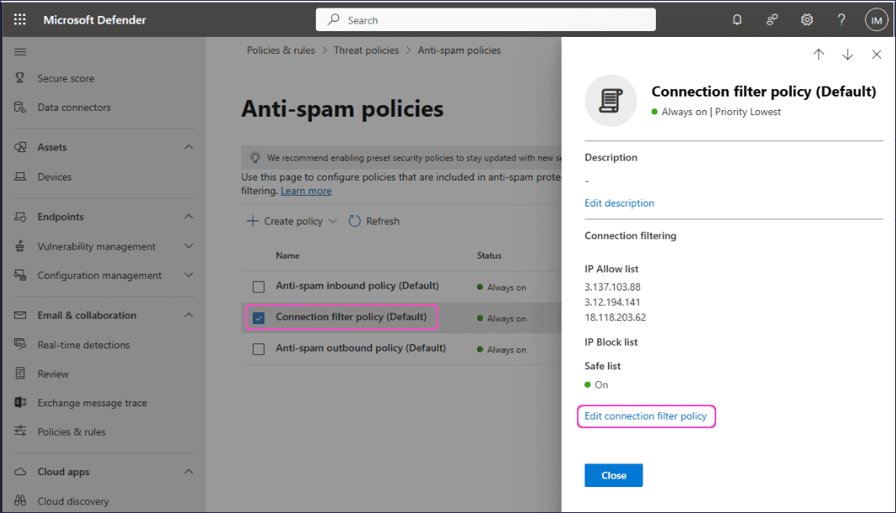Open help via the question mark icon

point(841,18)
